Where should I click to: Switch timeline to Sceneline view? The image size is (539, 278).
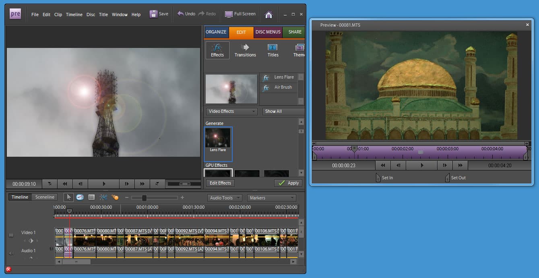pos(45,197)
